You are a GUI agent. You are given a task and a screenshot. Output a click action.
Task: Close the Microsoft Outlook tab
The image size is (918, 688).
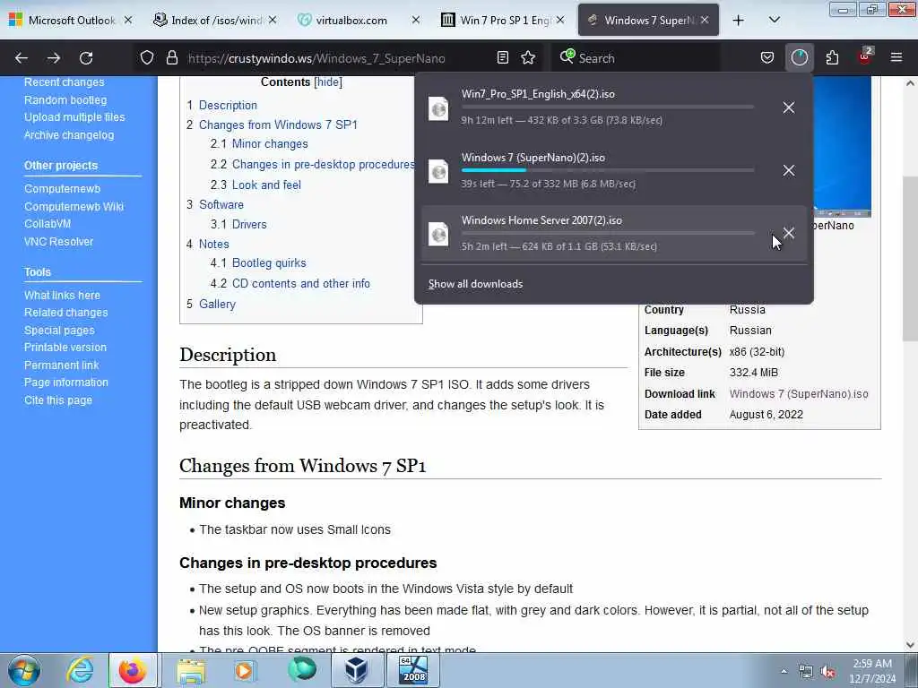[128, 21]
